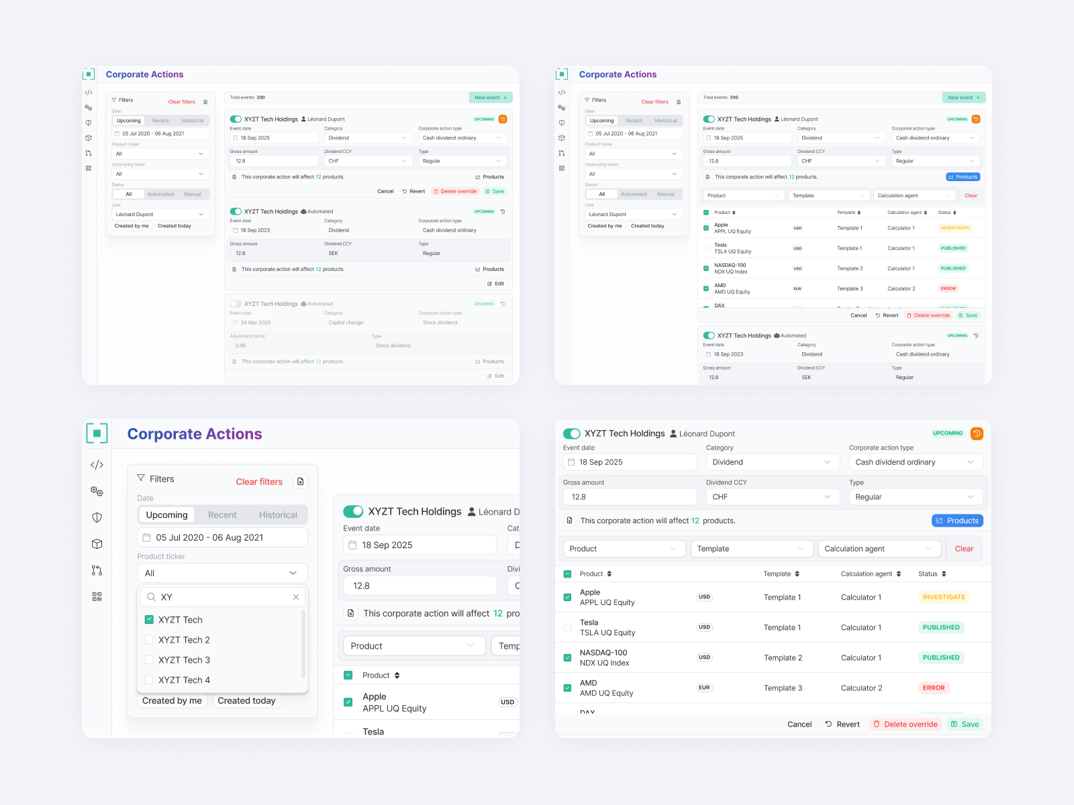This screenshot has width=1074, height=805.
Task: Clear the "XY" ticker search with the X icon
Action: 296,597
